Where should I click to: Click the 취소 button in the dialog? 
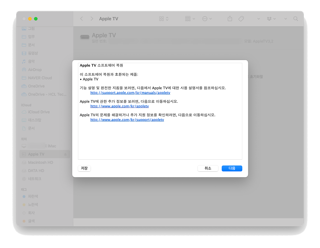[x=208, y=168]
